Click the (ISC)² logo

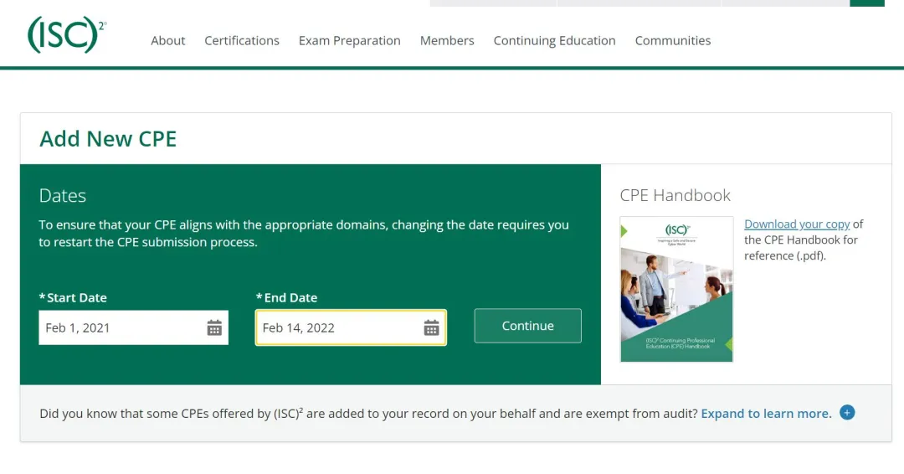point(67,34)
